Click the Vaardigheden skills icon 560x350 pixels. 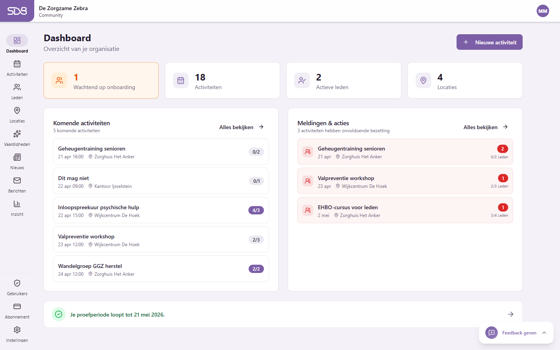[17, 134]
